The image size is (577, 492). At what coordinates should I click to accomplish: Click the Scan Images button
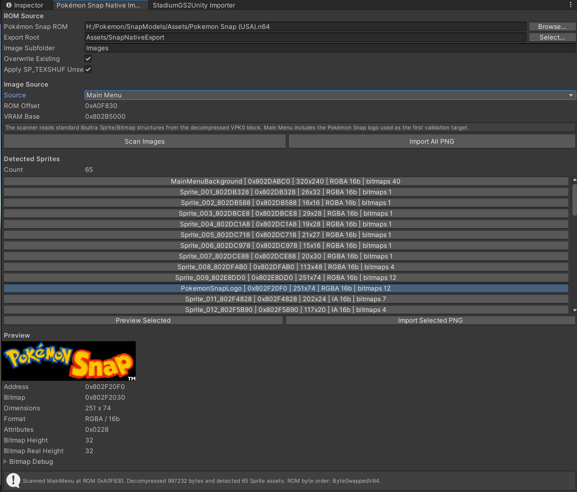click(145, 142)
